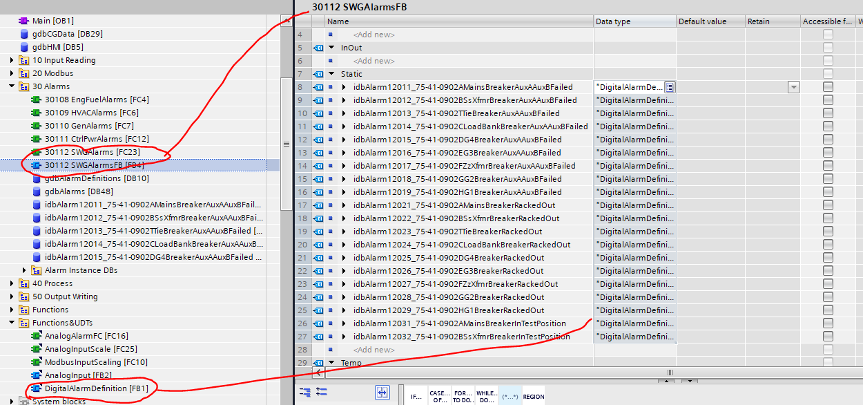Select the 30112 SWGAlarmsFB [FB4] block icon
863x405 pixels.
point(37,165)
